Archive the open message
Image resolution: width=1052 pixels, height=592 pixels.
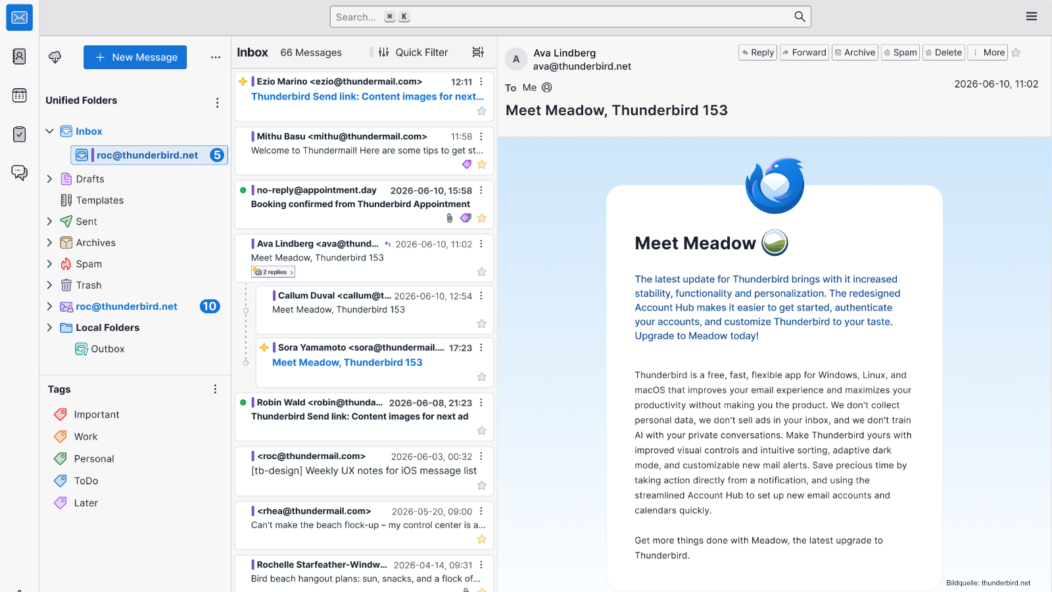tap(855, 53)
